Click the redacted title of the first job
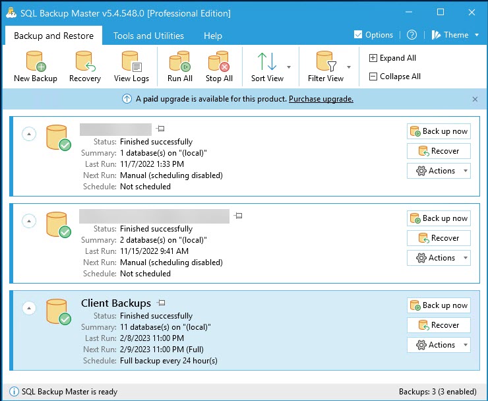Screen dimensions: 488x401 click(115, 129)
